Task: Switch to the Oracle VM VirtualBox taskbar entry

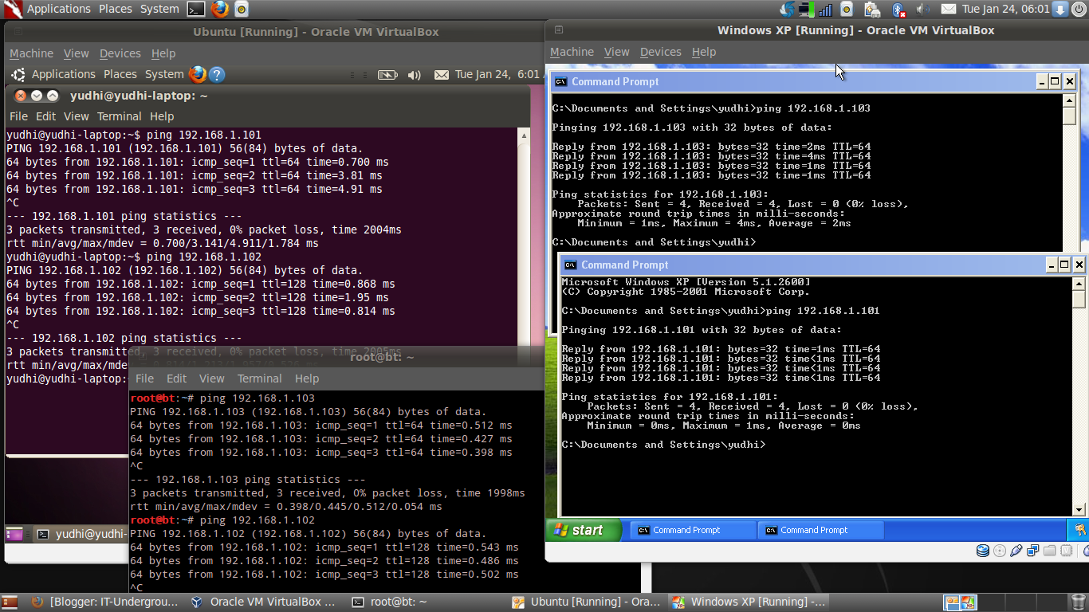Action: (x=263, y=602)
